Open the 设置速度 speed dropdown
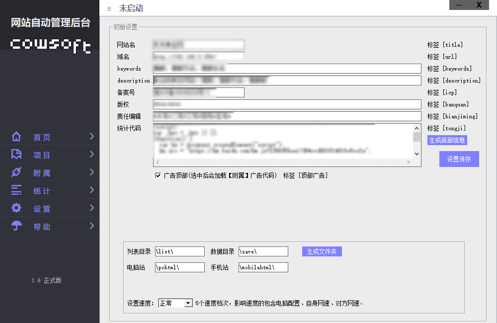This screenshot has width=497, height=323. 188,303
